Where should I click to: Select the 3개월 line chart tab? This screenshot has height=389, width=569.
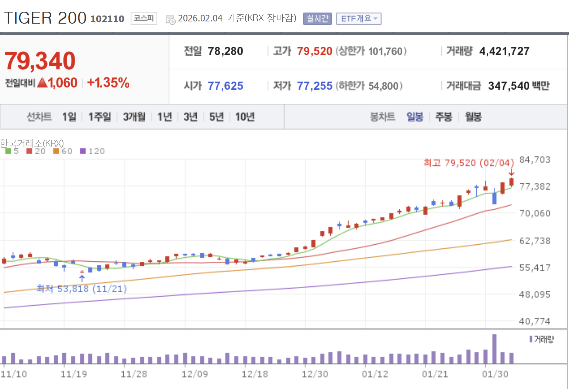[x=134, y=117]
